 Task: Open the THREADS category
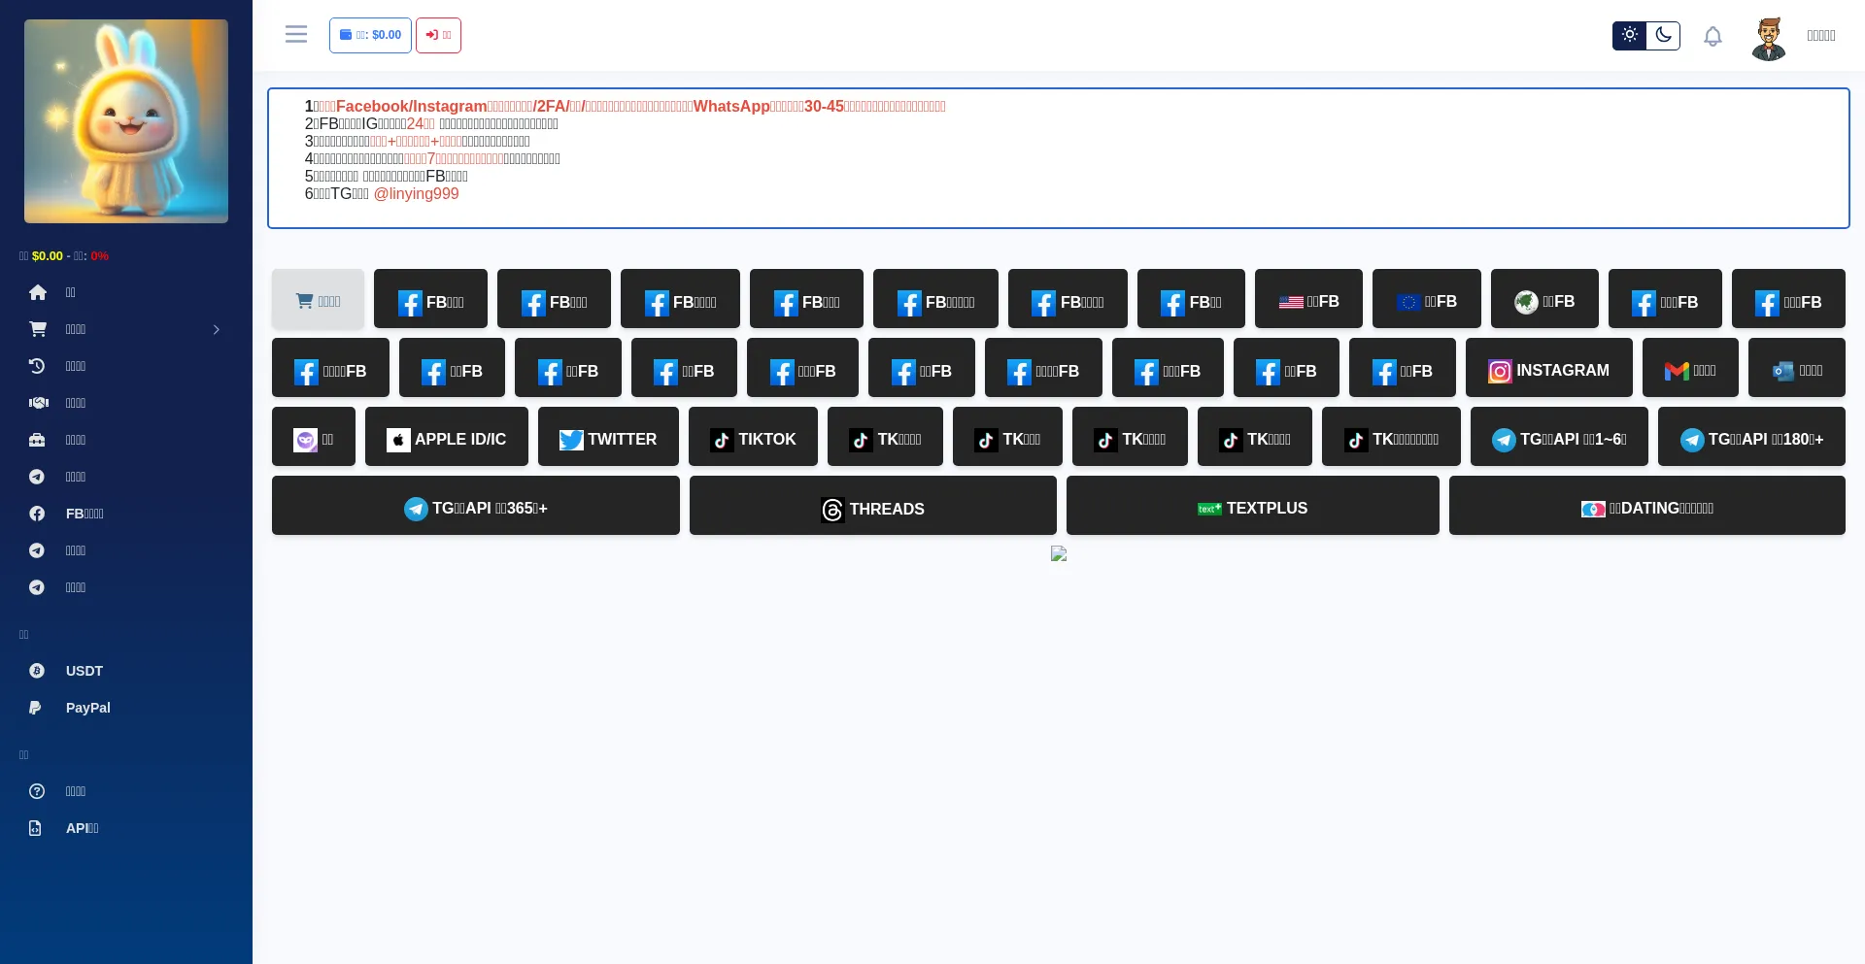[873, 508]
